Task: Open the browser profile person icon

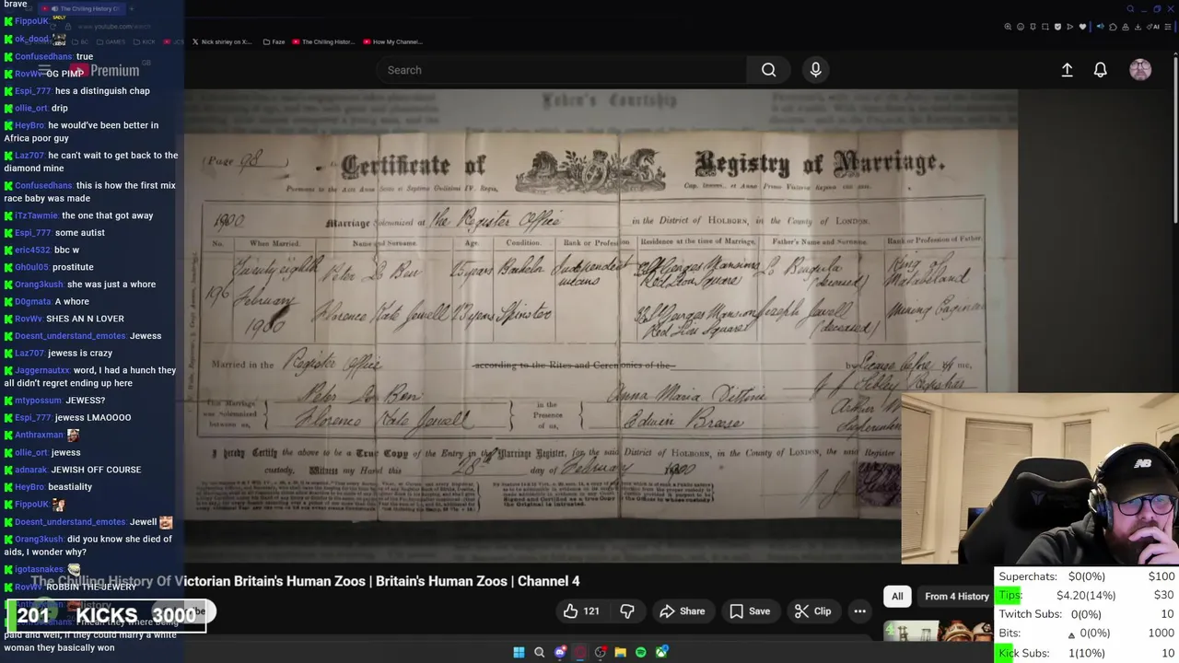Action: coord(1126,27)
